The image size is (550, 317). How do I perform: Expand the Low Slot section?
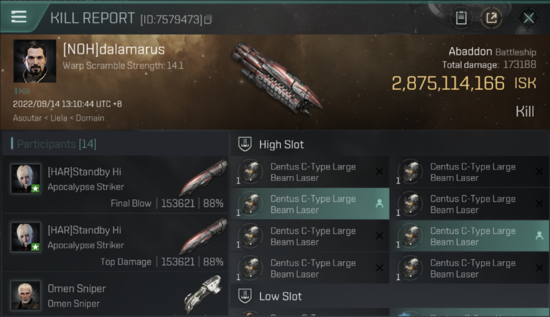pyautogui.click(x=280, y=296)
